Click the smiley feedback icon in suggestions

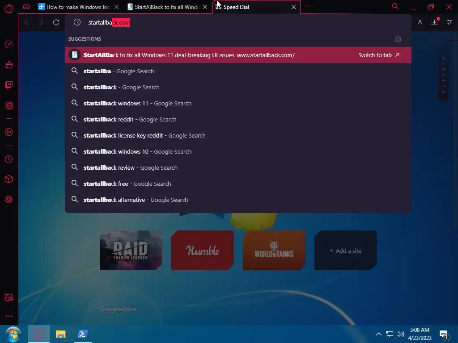[x=398, y=39]
